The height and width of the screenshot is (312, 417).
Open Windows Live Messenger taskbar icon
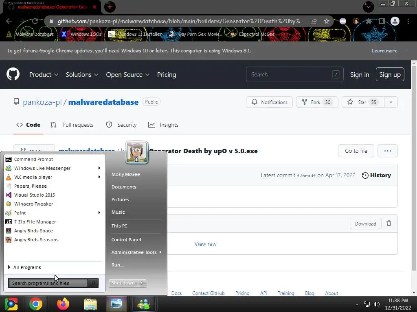click(144, 304)
